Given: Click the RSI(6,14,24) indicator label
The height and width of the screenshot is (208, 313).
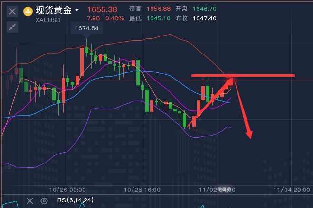Looking at the screenshot, I should click(x=73, y=200).
